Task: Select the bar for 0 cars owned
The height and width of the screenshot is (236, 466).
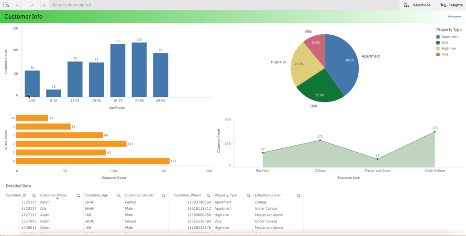Action: click(93, 161)
